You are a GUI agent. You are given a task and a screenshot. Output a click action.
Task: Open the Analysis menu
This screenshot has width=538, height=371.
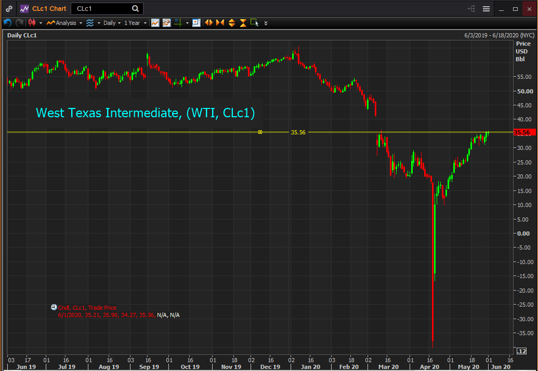[x=64, y=23]
